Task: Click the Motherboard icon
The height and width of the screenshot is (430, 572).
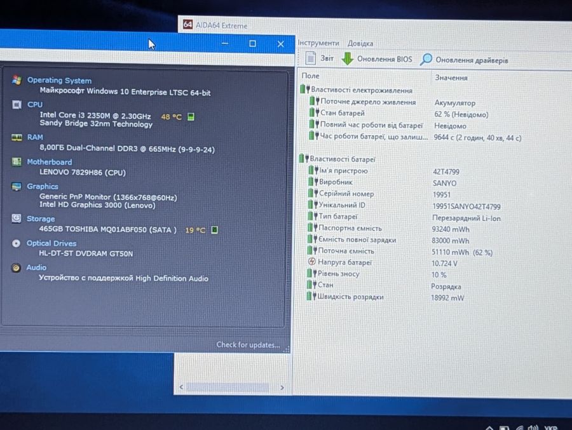Action: 17,161
